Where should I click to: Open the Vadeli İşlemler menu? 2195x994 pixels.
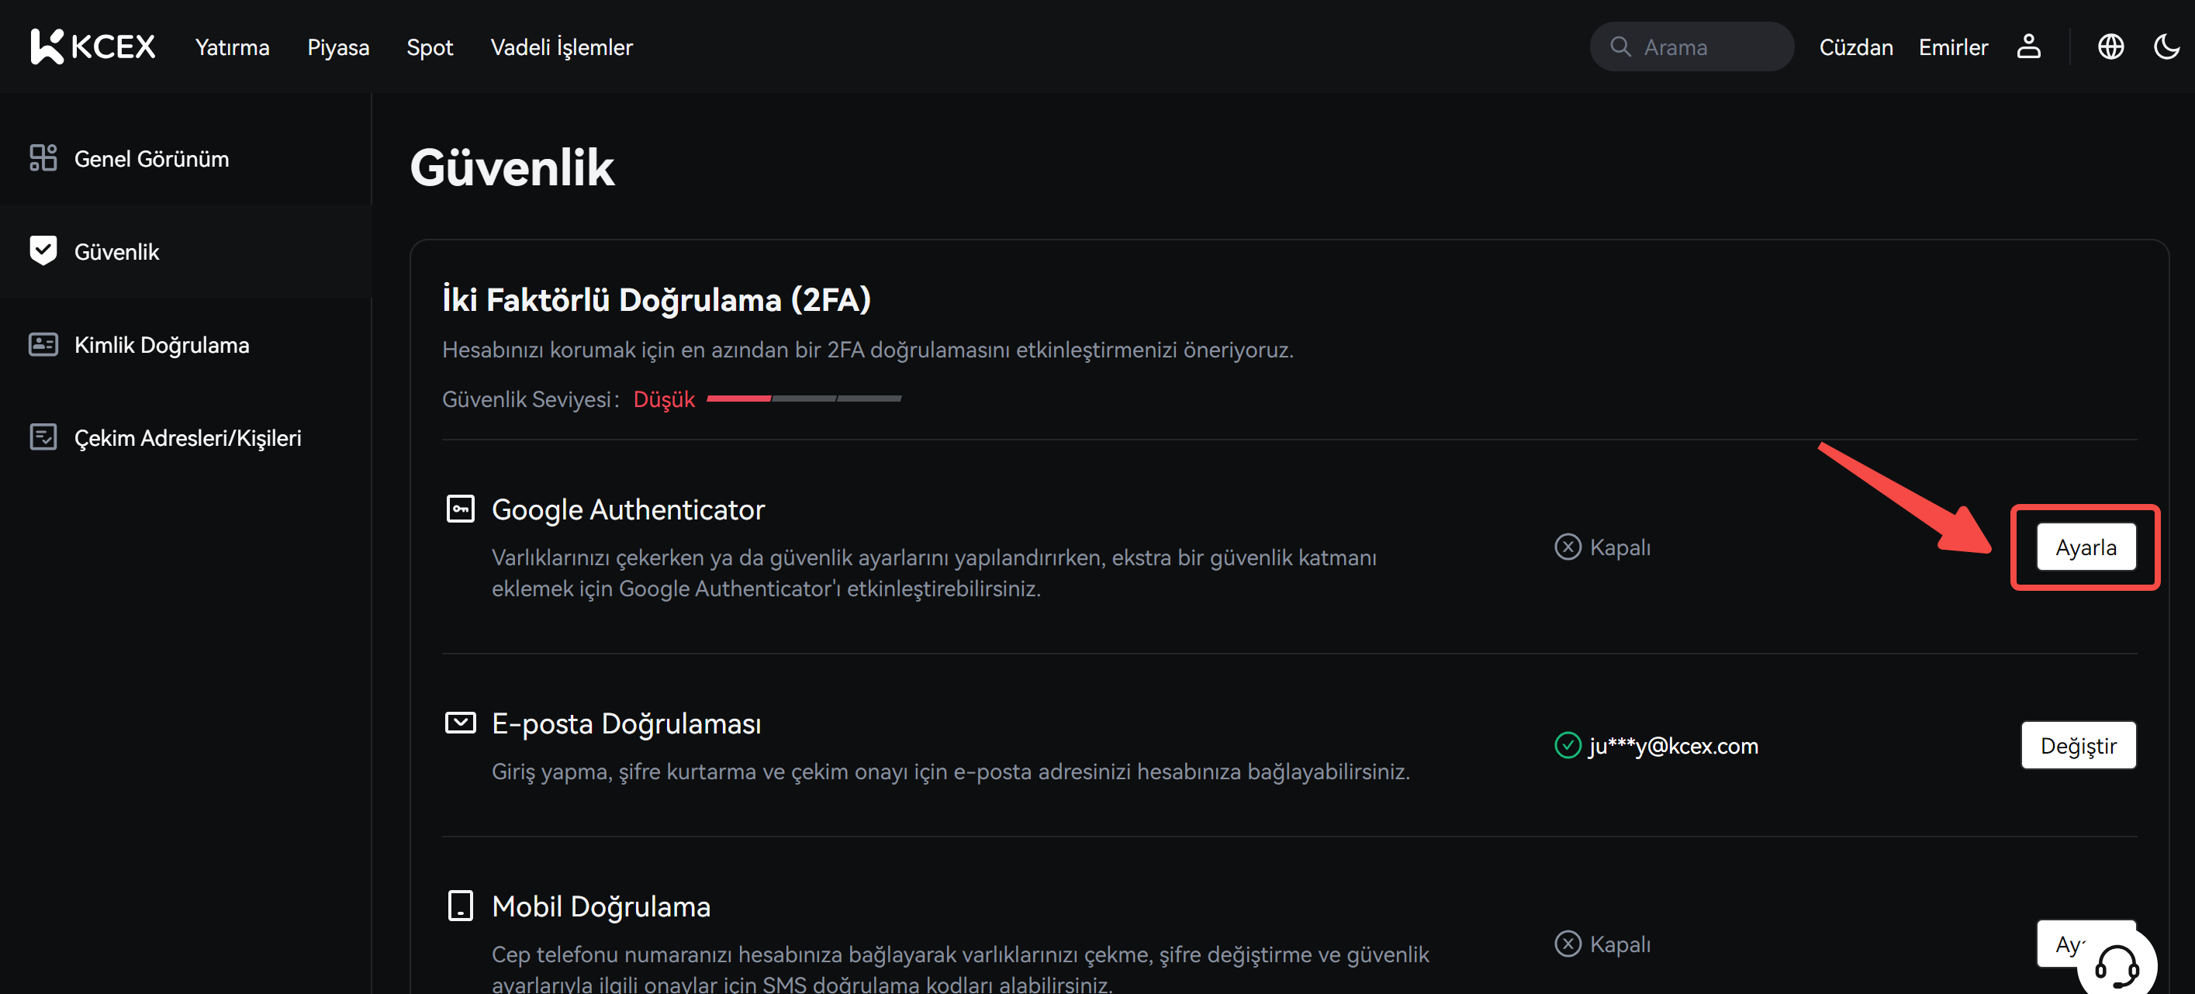(x=562, y=47)
